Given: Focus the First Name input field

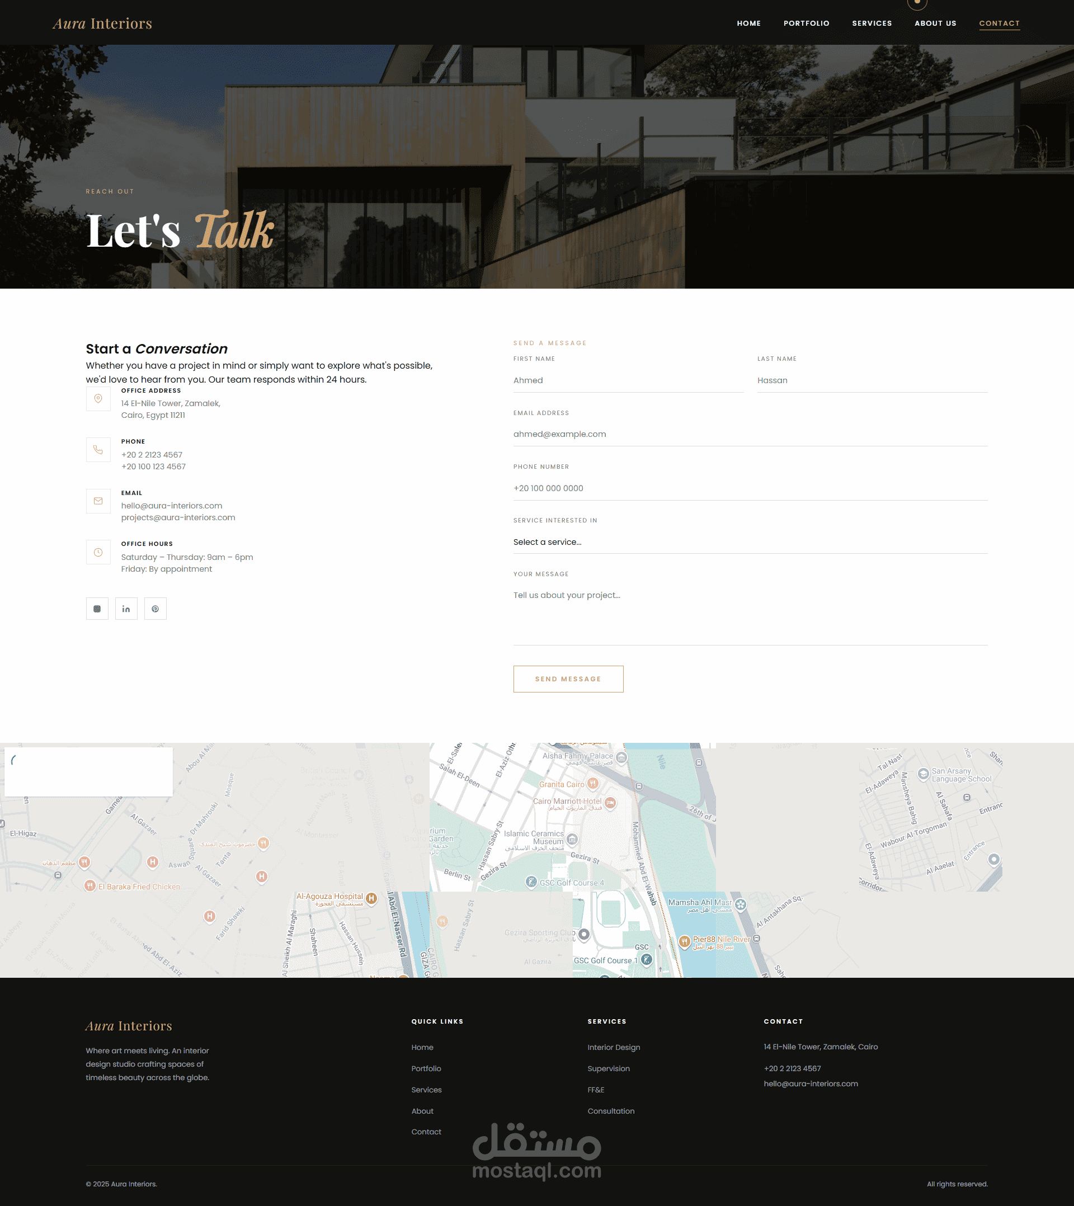Looking at the screenshot, I should [628, 380].
